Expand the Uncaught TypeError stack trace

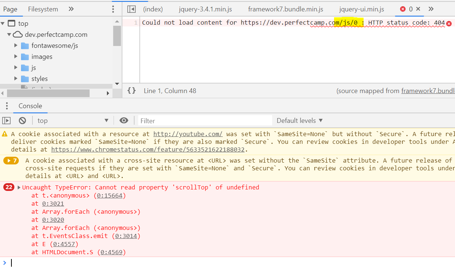pyautogui.click(x=19, y=188)
